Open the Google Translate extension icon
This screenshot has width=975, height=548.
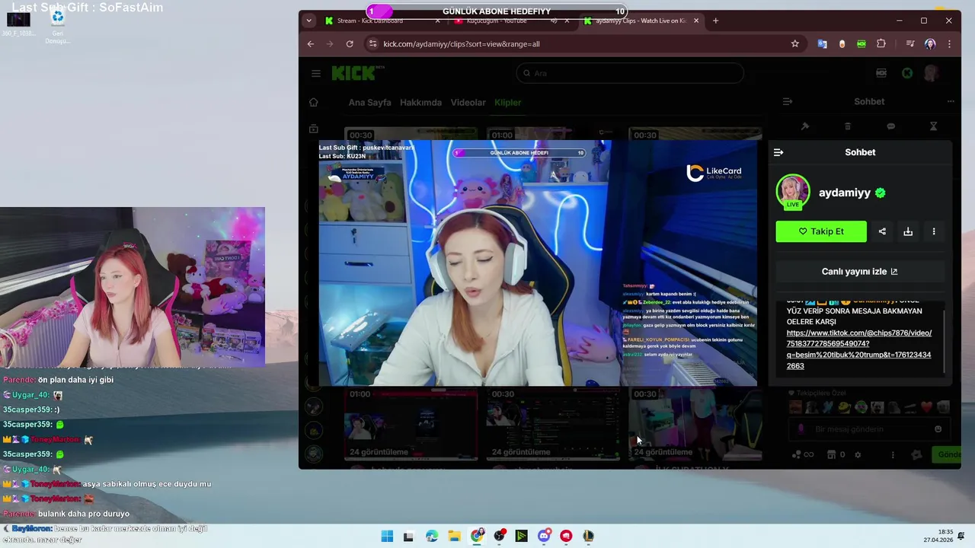point(822,44)
